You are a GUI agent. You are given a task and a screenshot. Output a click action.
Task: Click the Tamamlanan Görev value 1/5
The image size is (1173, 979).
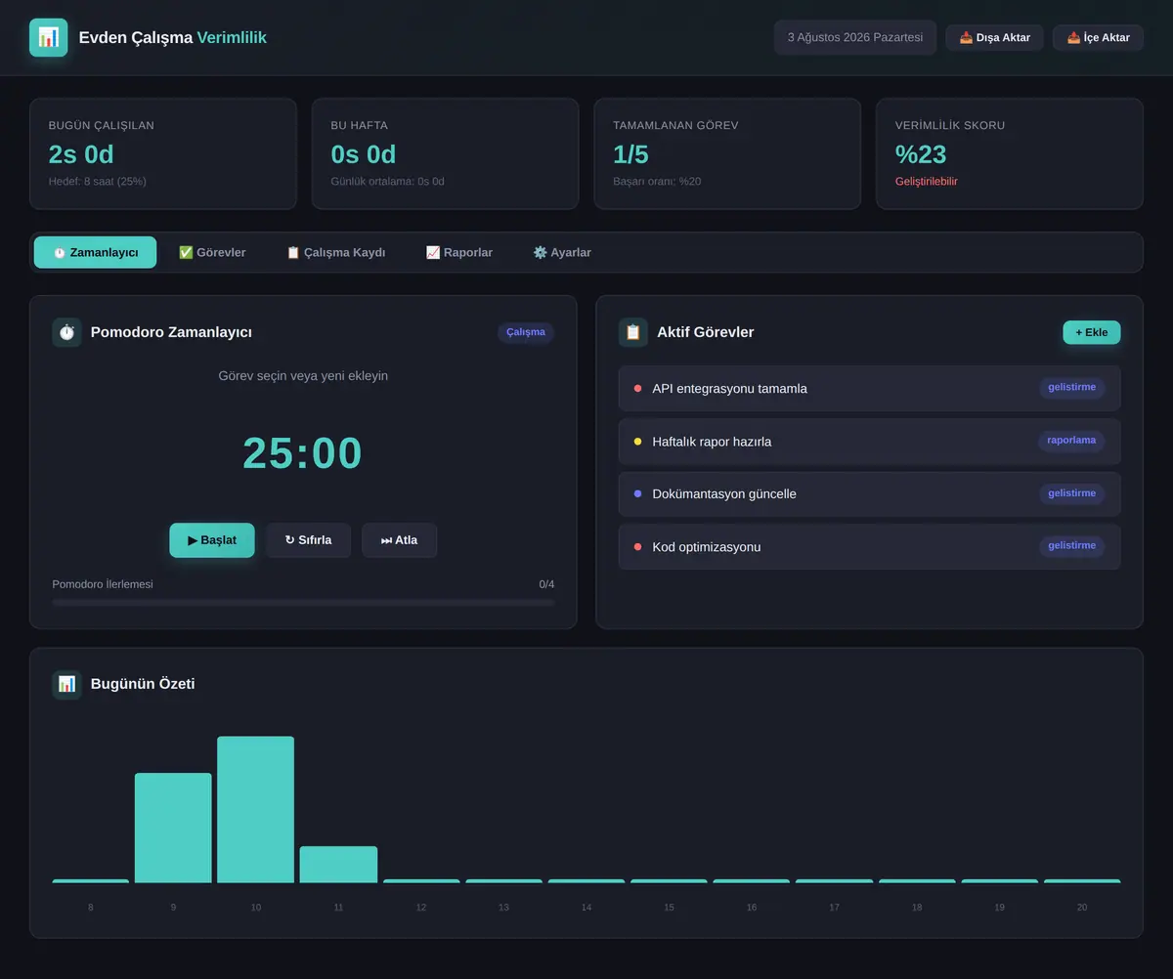click(630, 154)
